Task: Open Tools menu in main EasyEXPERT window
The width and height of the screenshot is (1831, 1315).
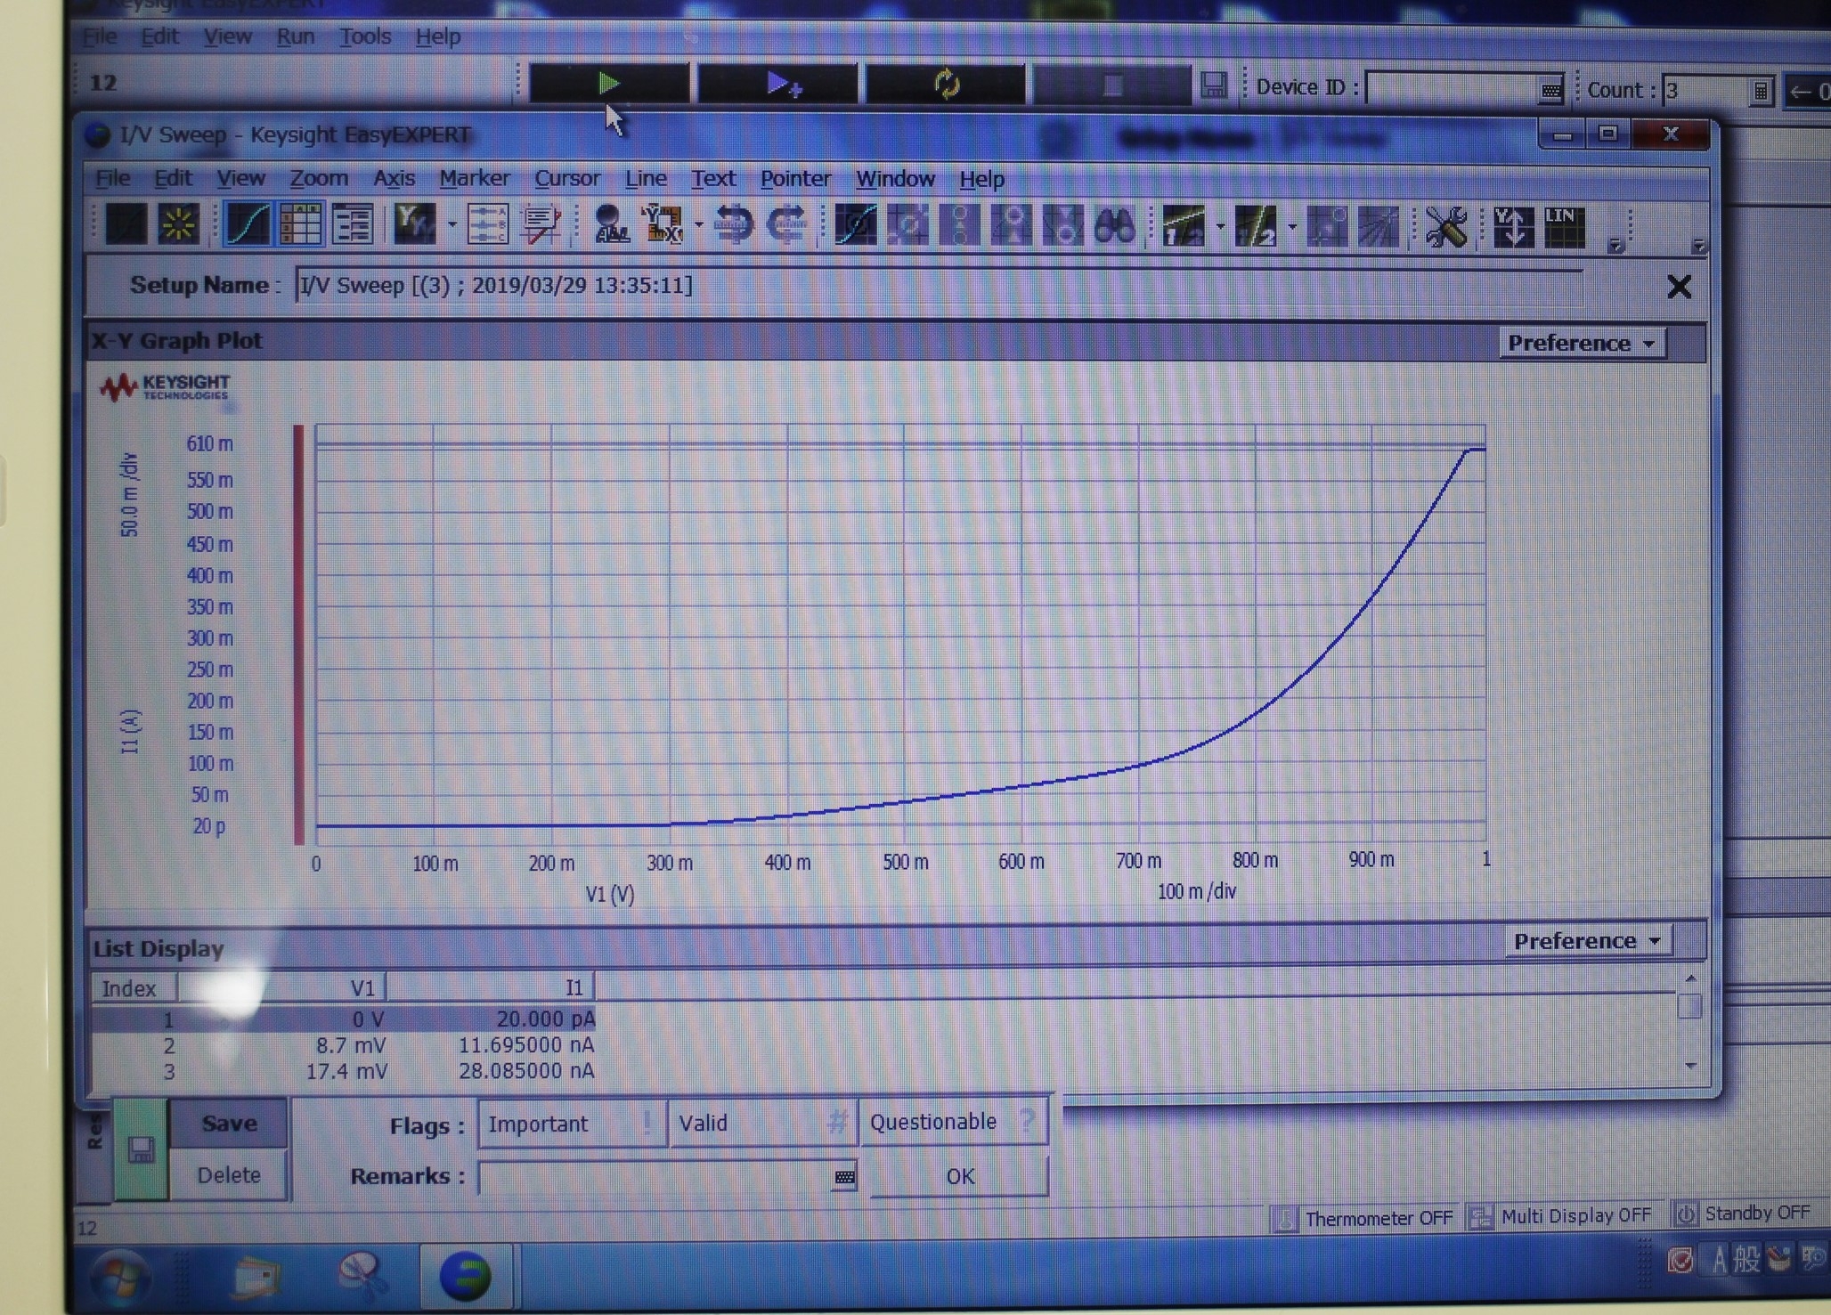Action: coord(365,37)
